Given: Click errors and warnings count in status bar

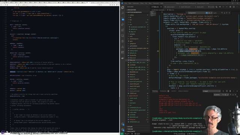Looking at the screenshot, I should 137,134.
